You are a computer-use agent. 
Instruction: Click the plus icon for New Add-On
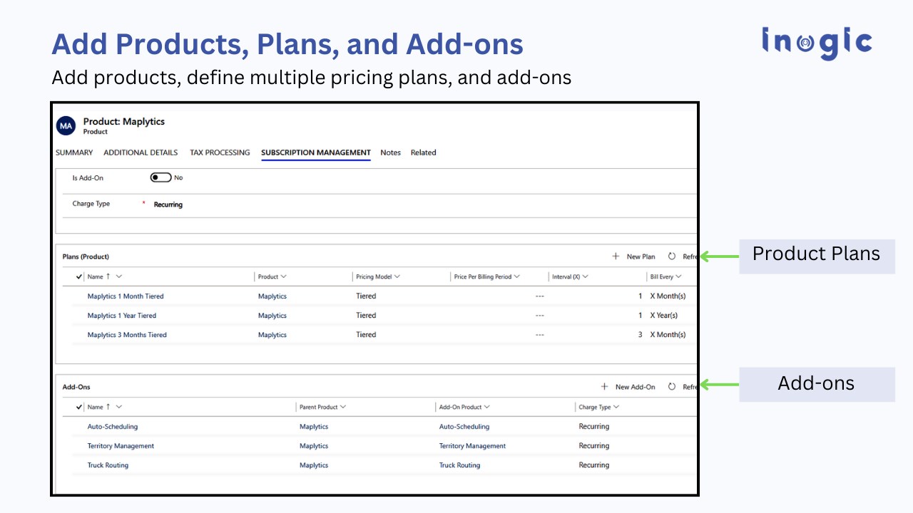click(604, 387)
